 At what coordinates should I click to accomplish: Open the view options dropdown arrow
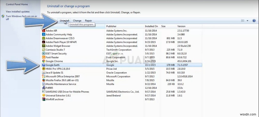coord(247,21)
